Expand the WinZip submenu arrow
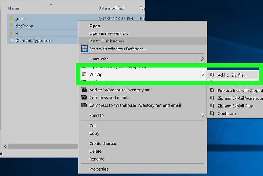This screenshot has width=263, height=176. pos(202,74)
